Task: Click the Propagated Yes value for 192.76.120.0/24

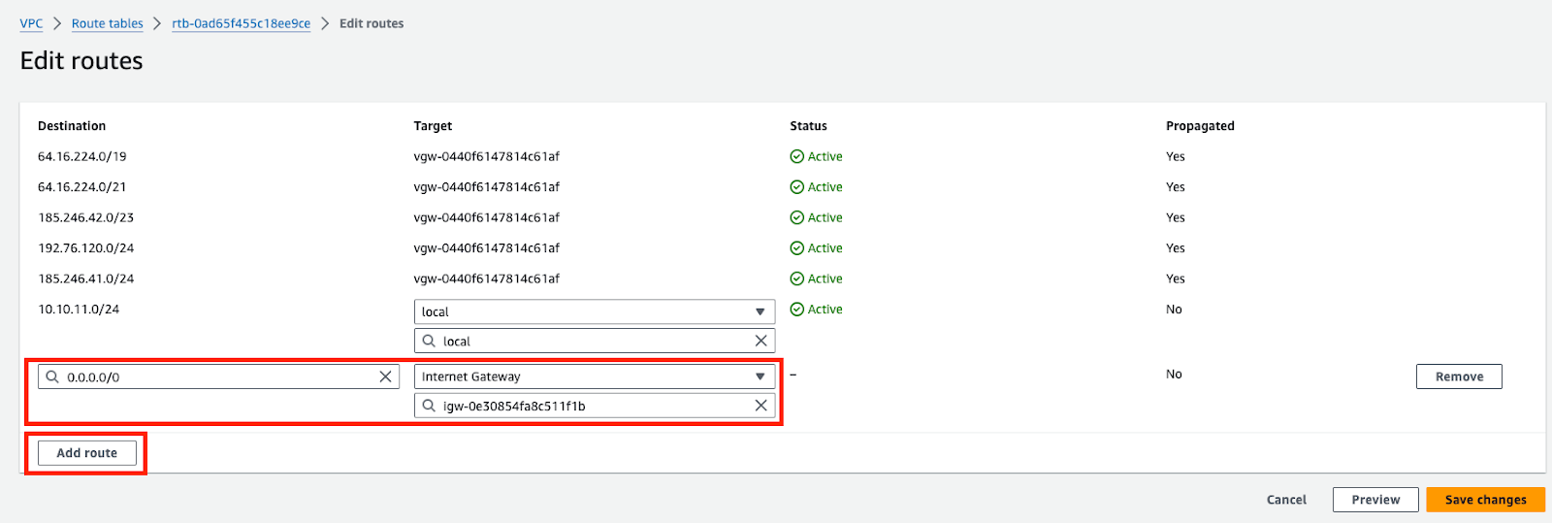Action: click(1176, 247)
